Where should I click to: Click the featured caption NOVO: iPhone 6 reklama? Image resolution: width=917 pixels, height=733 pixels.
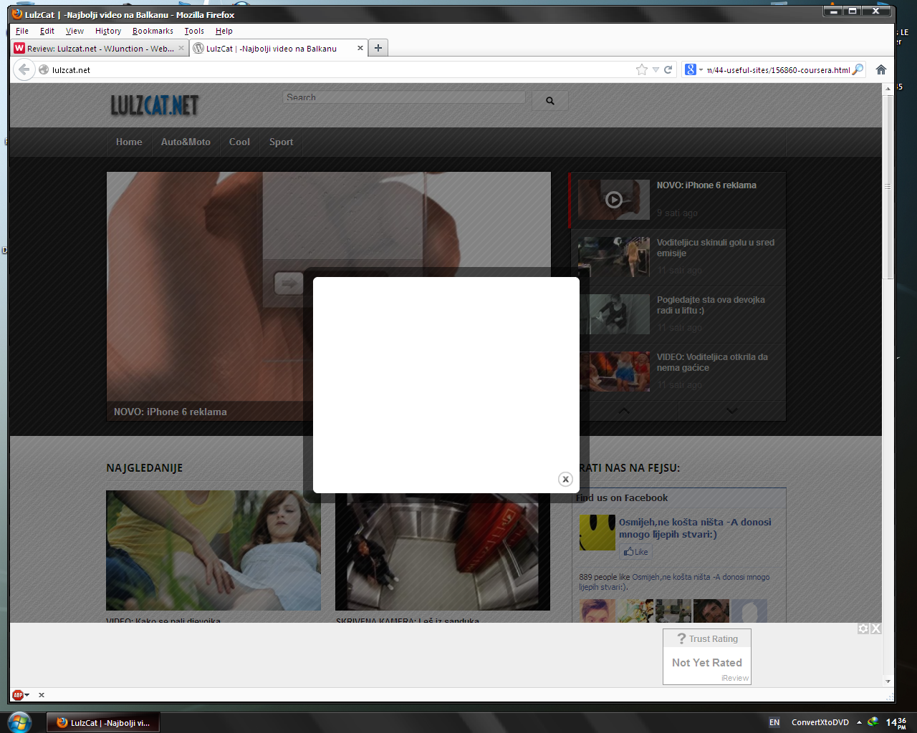coord(171,412)
